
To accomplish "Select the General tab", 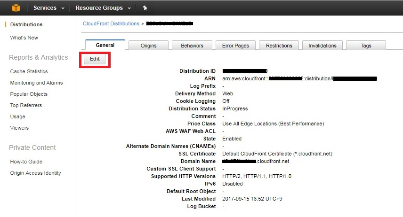I will click(105, 45).
